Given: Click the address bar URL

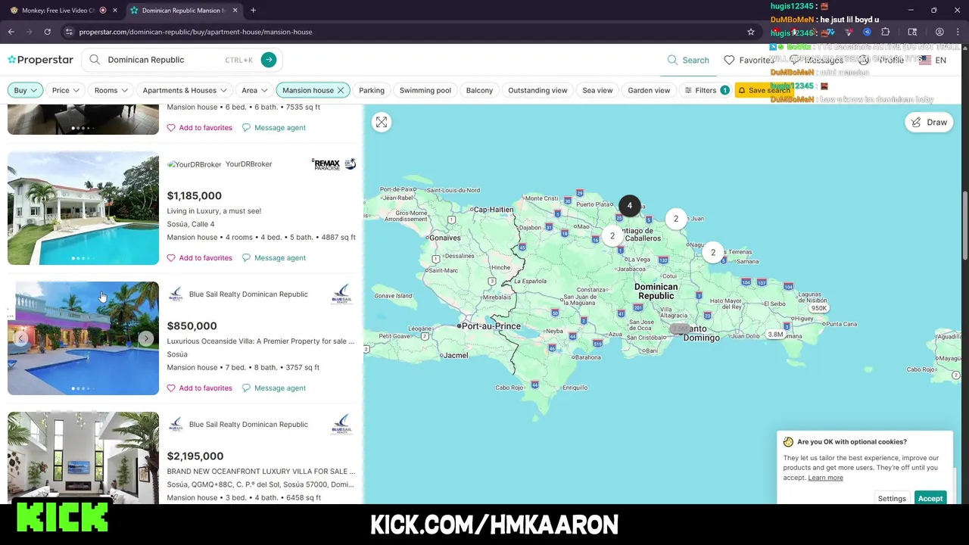Looking at the screenshot, I should 195,32.
